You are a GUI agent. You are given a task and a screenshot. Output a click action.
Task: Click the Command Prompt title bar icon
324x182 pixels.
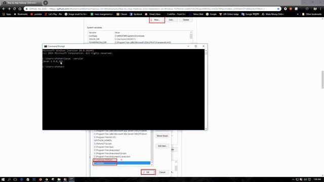(46, 47)
